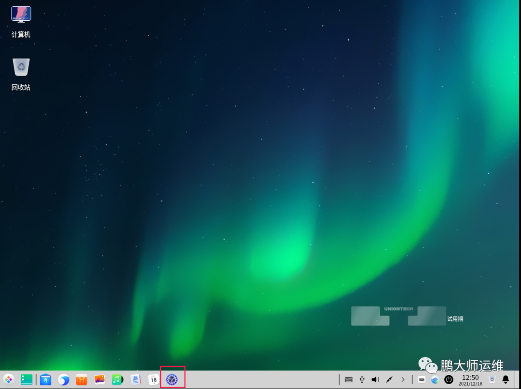
Task: Click the network plug tray icon
Action: pos(389,379)
